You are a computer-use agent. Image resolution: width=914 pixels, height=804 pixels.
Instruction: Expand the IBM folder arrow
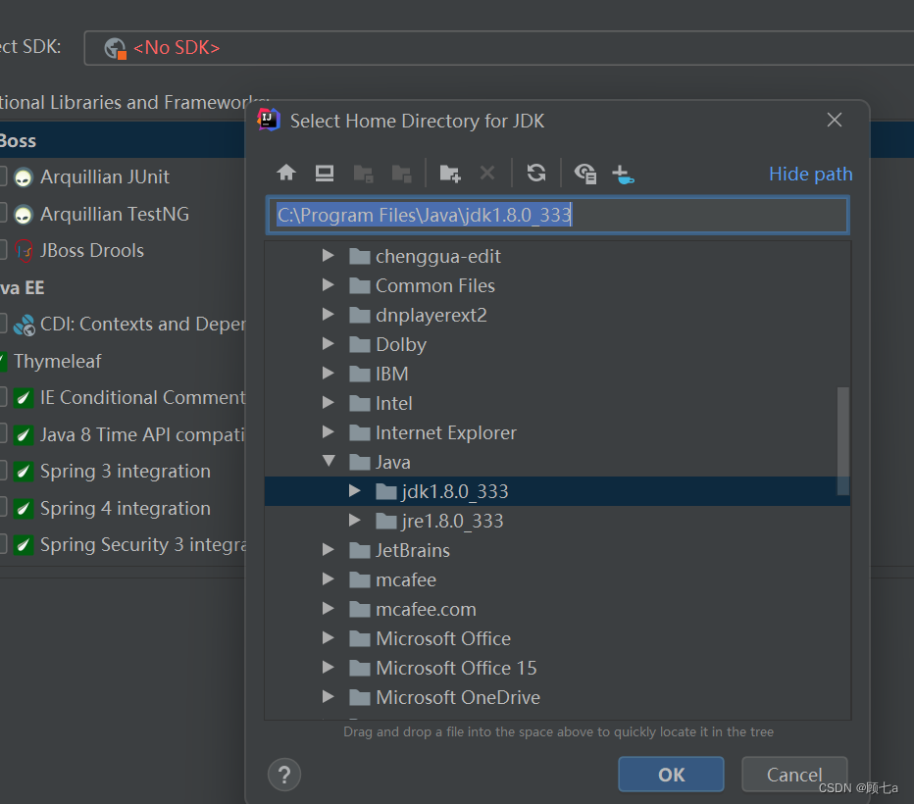coord(329,373)
